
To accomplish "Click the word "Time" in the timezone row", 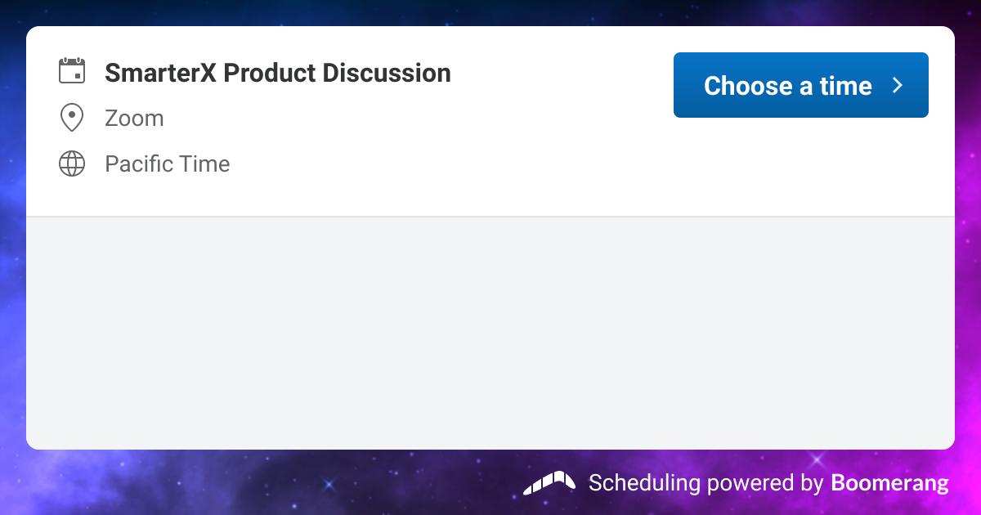I will [x=205, y=164].
